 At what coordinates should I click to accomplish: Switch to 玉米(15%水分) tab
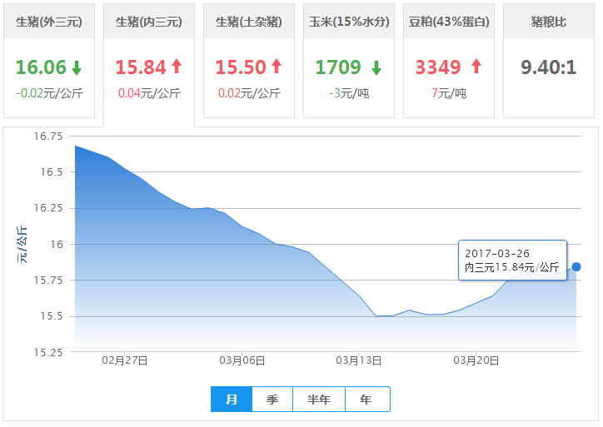click(x=349, y=22)
